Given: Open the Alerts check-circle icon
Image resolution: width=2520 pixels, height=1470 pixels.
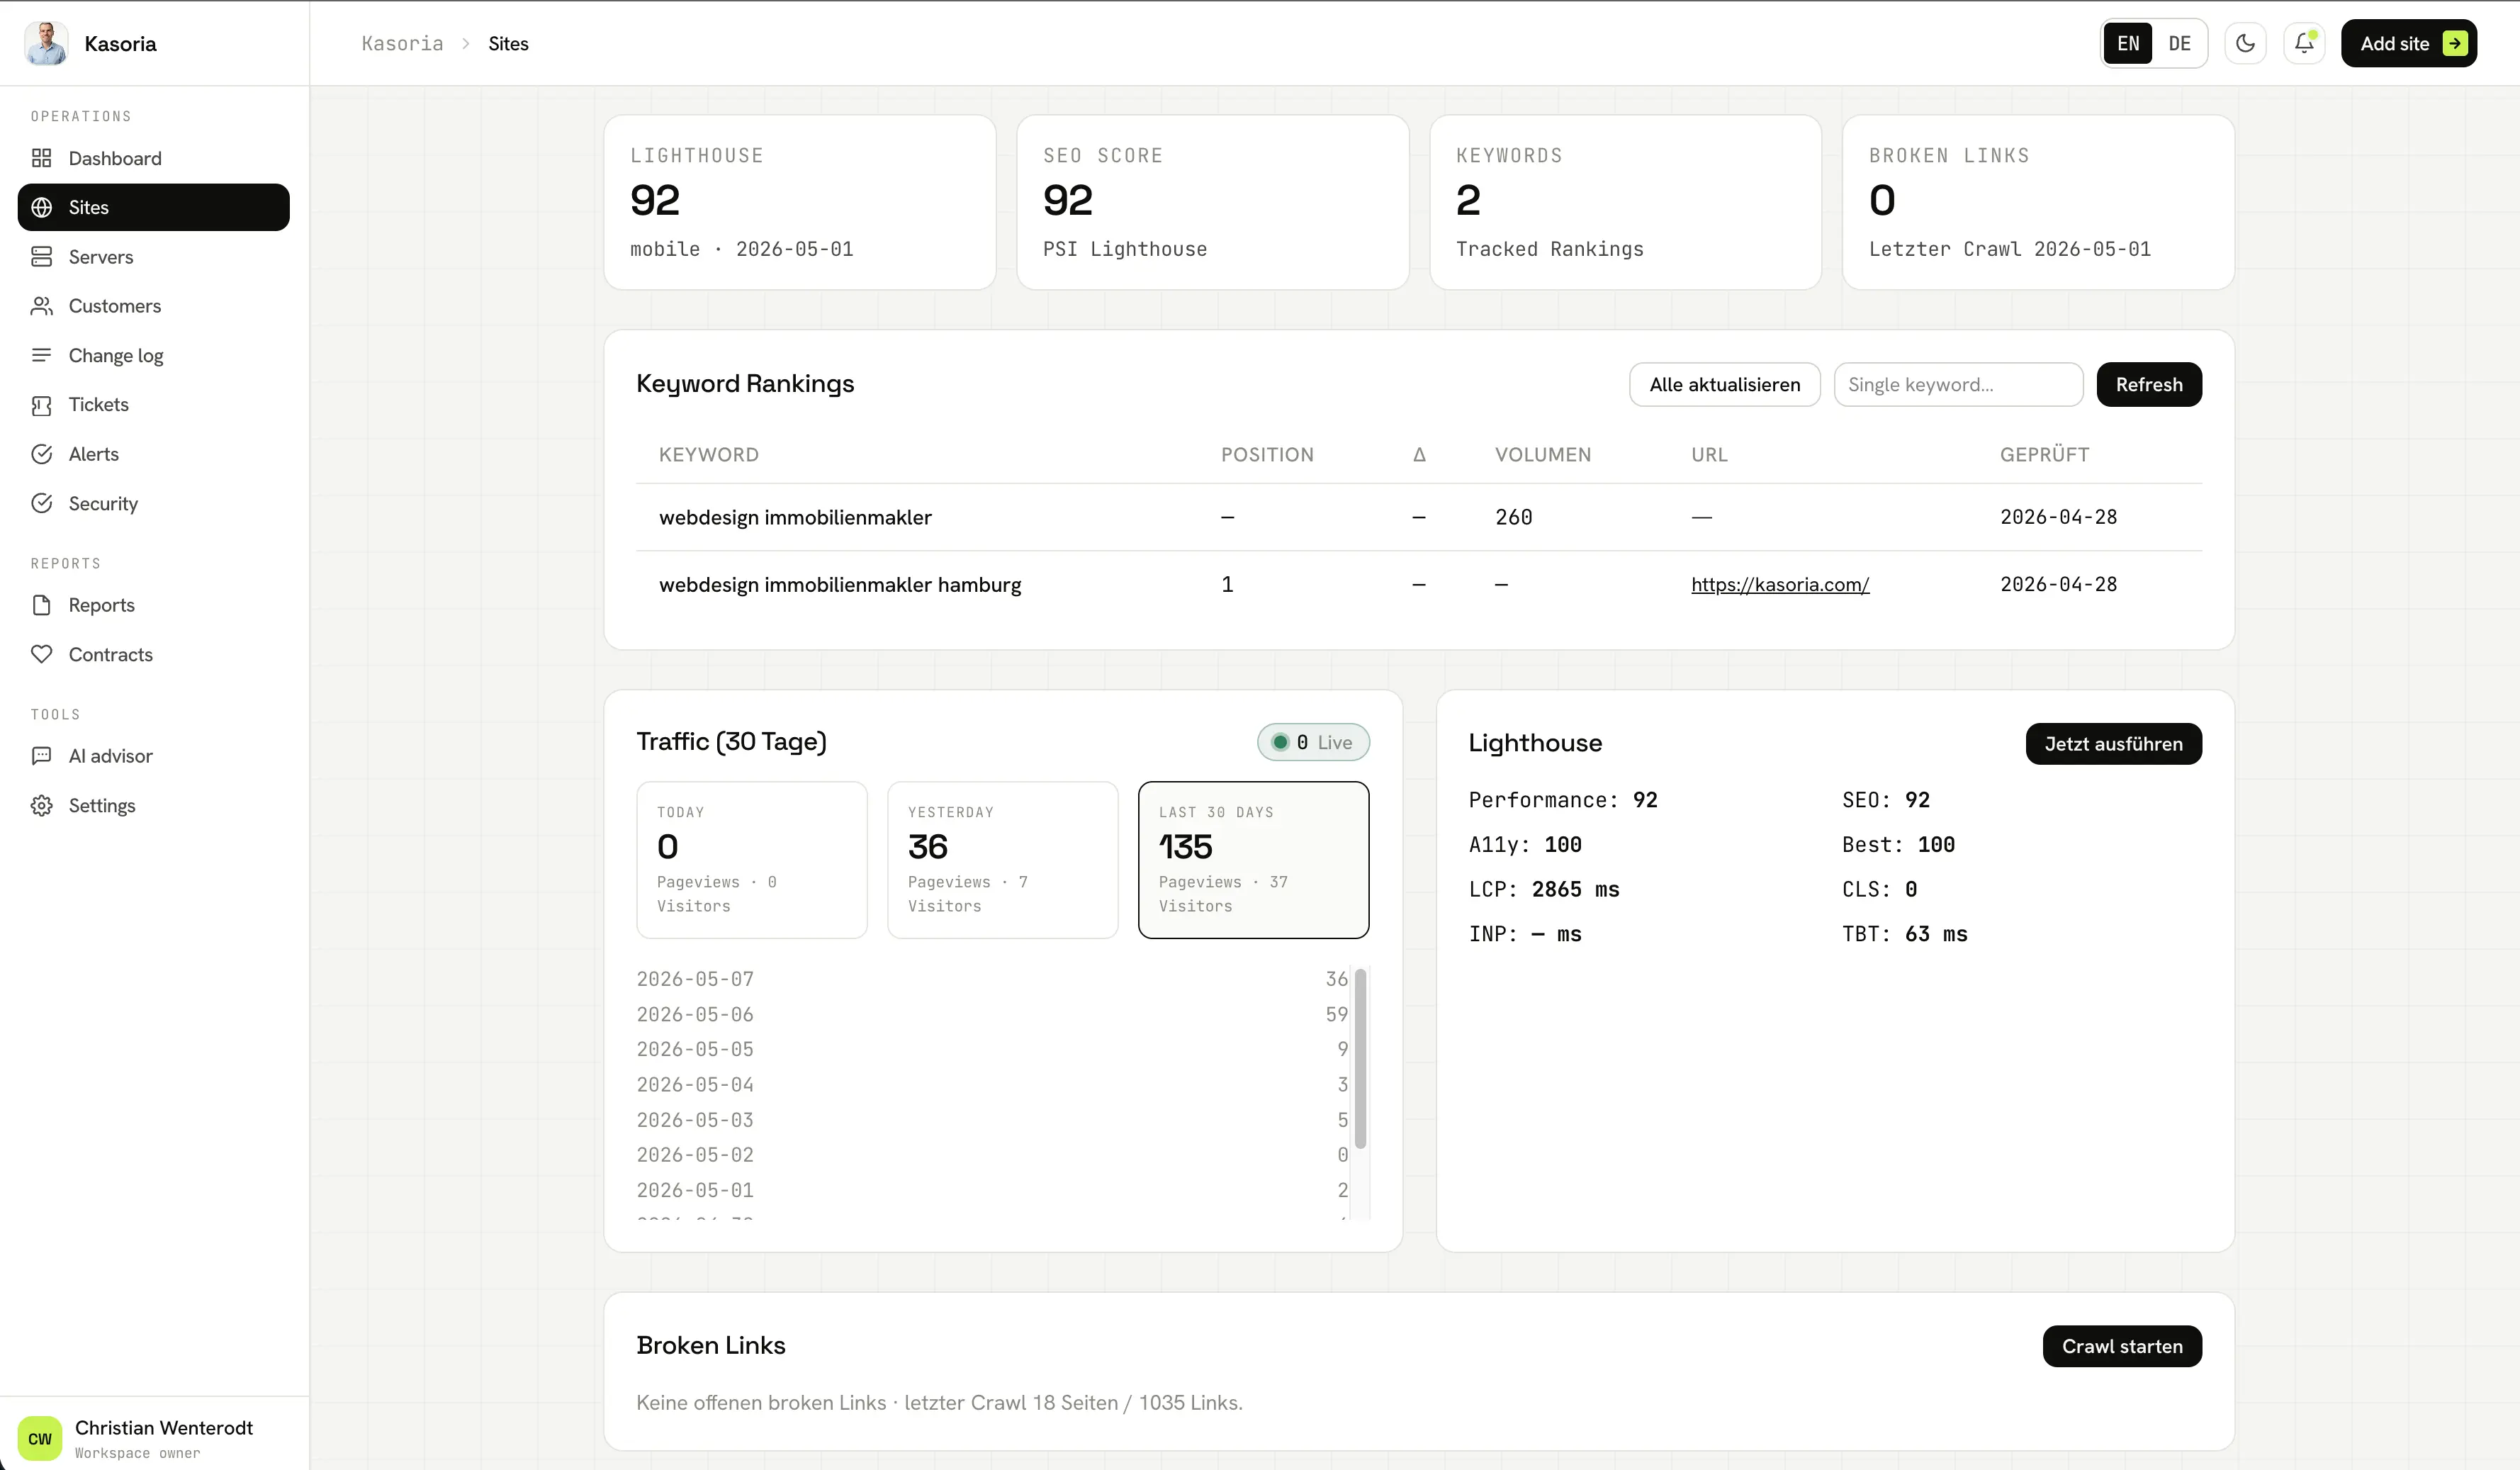Looking at the screenshot, I should (x=41, y=454).
